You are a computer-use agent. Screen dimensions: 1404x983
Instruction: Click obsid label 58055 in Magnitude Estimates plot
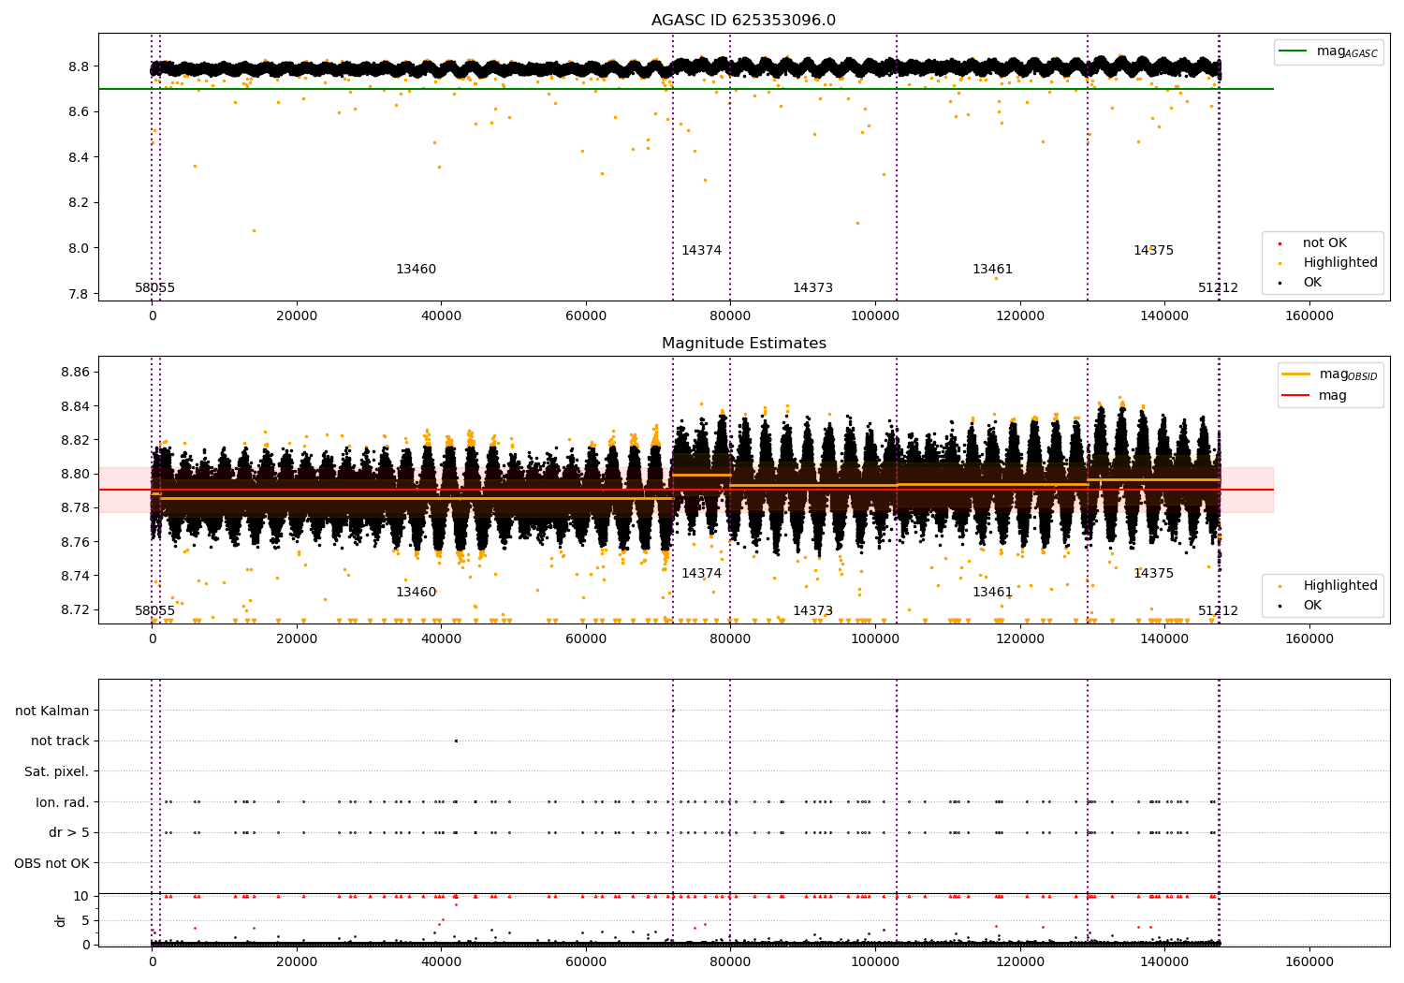(154, 611)
